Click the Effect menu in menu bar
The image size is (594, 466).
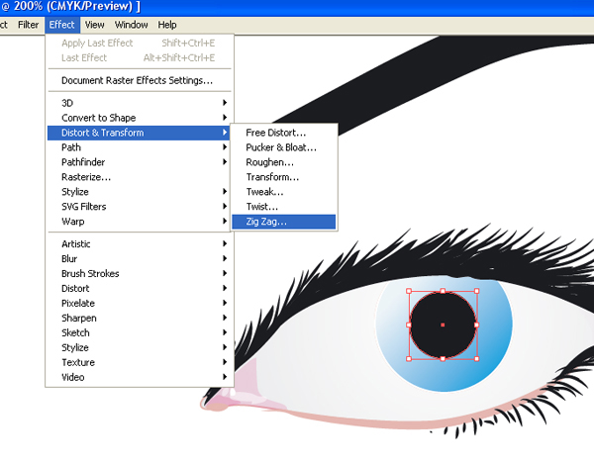click(x=61, y=25)
